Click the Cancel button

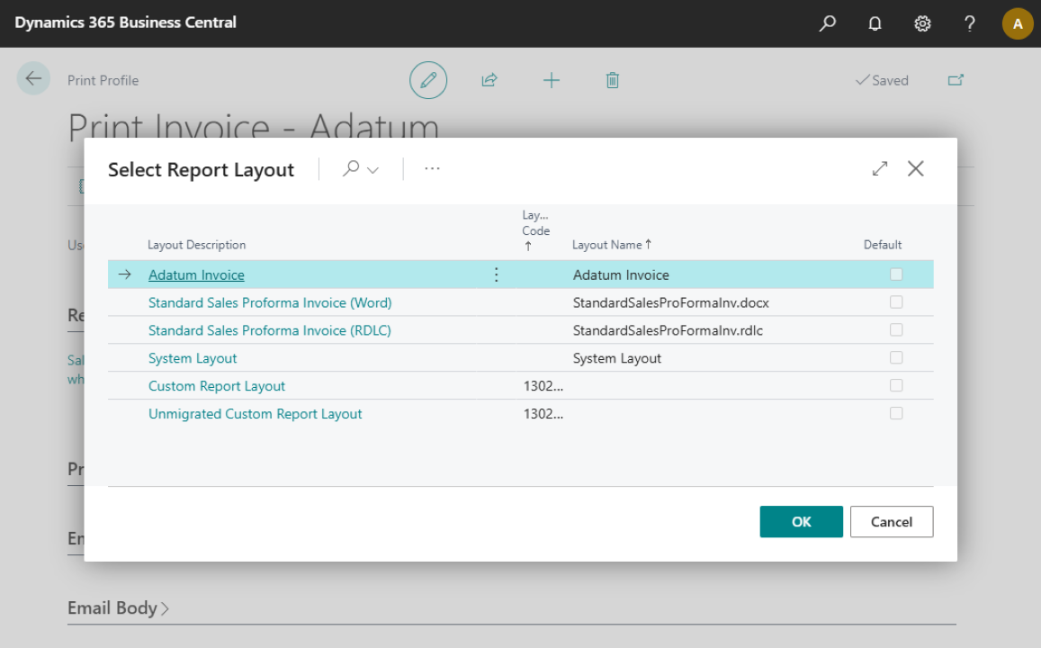[892, 522]
